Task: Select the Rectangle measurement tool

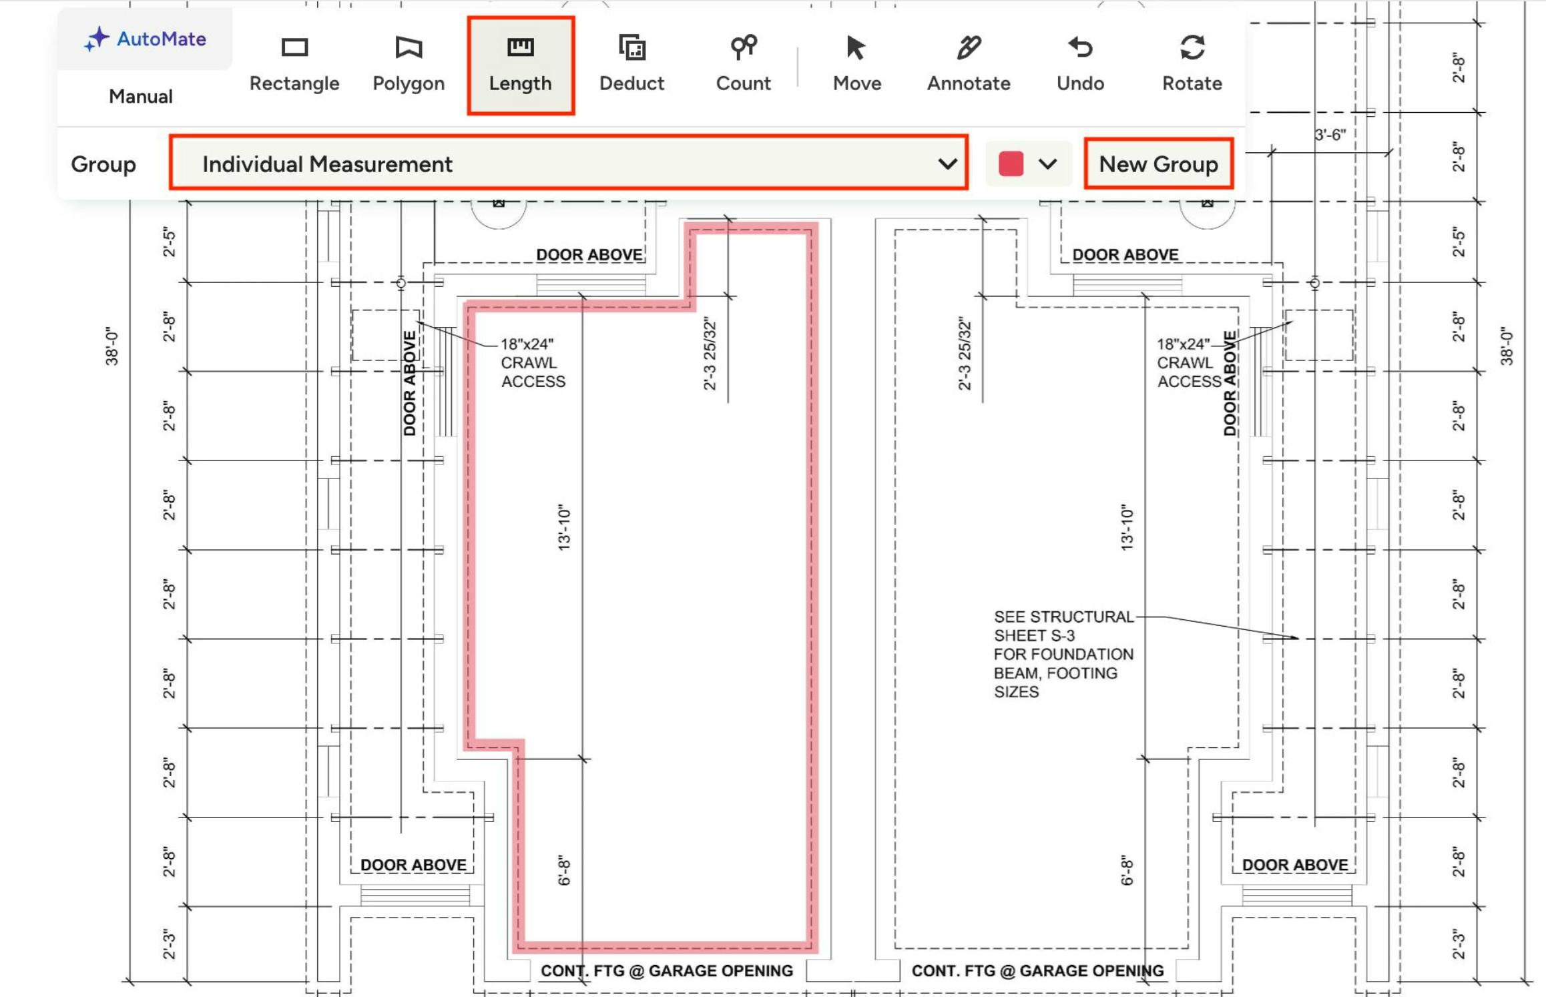Action: tap(294, 64)
